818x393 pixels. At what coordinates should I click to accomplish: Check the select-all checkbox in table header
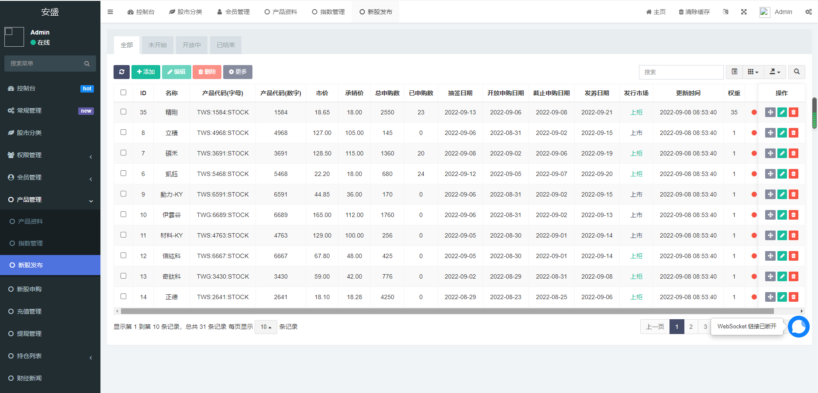click(x=123, y=93)
